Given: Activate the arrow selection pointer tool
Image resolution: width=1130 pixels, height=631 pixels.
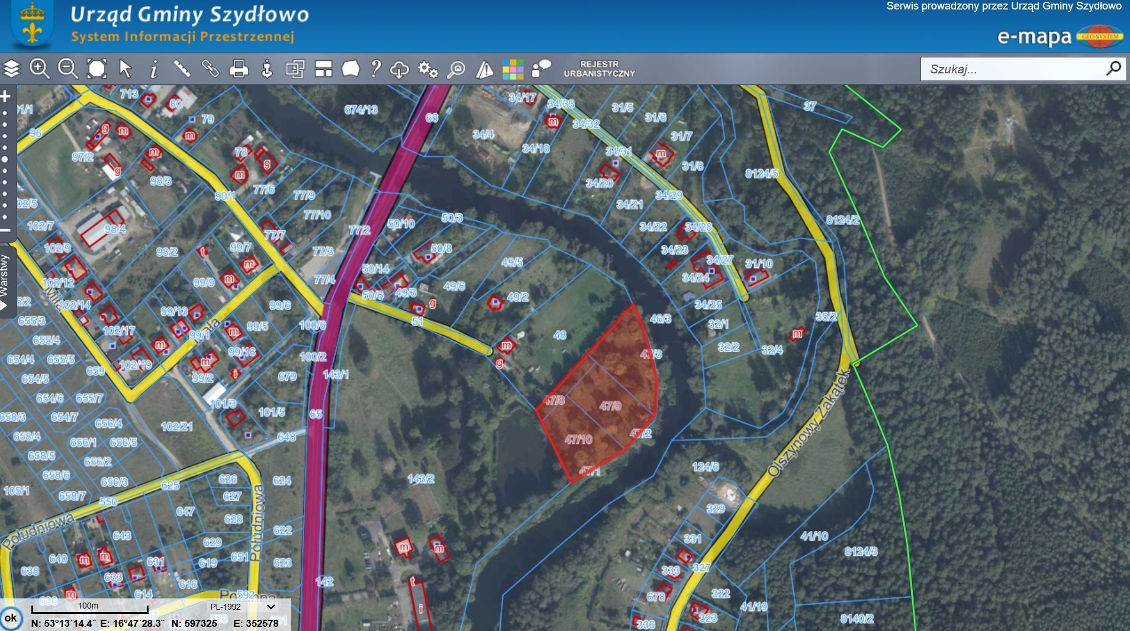Looking at the screenshot, I should pyautogui.click(x=125, y=69).
